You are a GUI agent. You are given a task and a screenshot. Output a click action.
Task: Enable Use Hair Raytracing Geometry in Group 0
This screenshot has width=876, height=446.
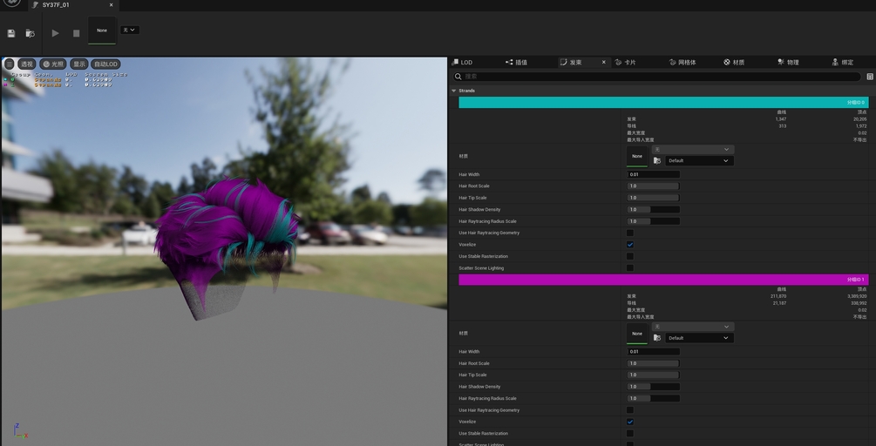click(x=630, y=233)
